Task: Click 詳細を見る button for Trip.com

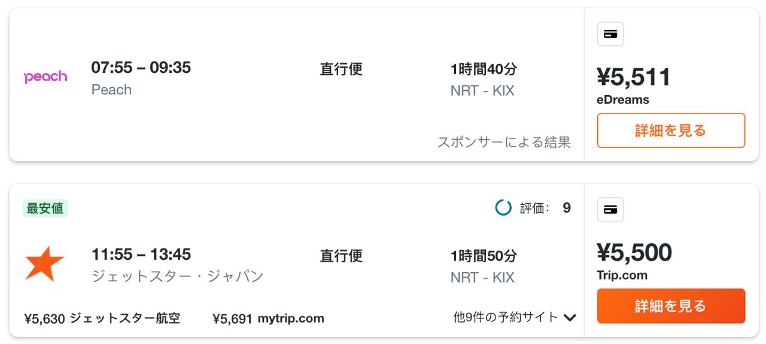Action: pos(671,306)
